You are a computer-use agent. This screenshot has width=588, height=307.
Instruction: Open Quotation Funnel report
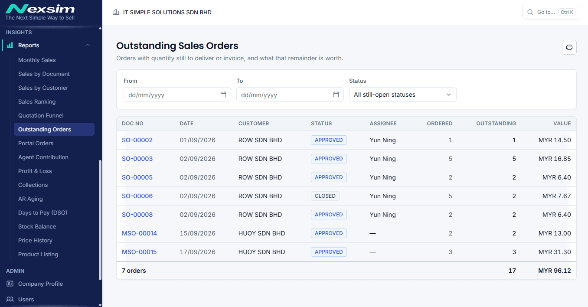pos(54,115)
